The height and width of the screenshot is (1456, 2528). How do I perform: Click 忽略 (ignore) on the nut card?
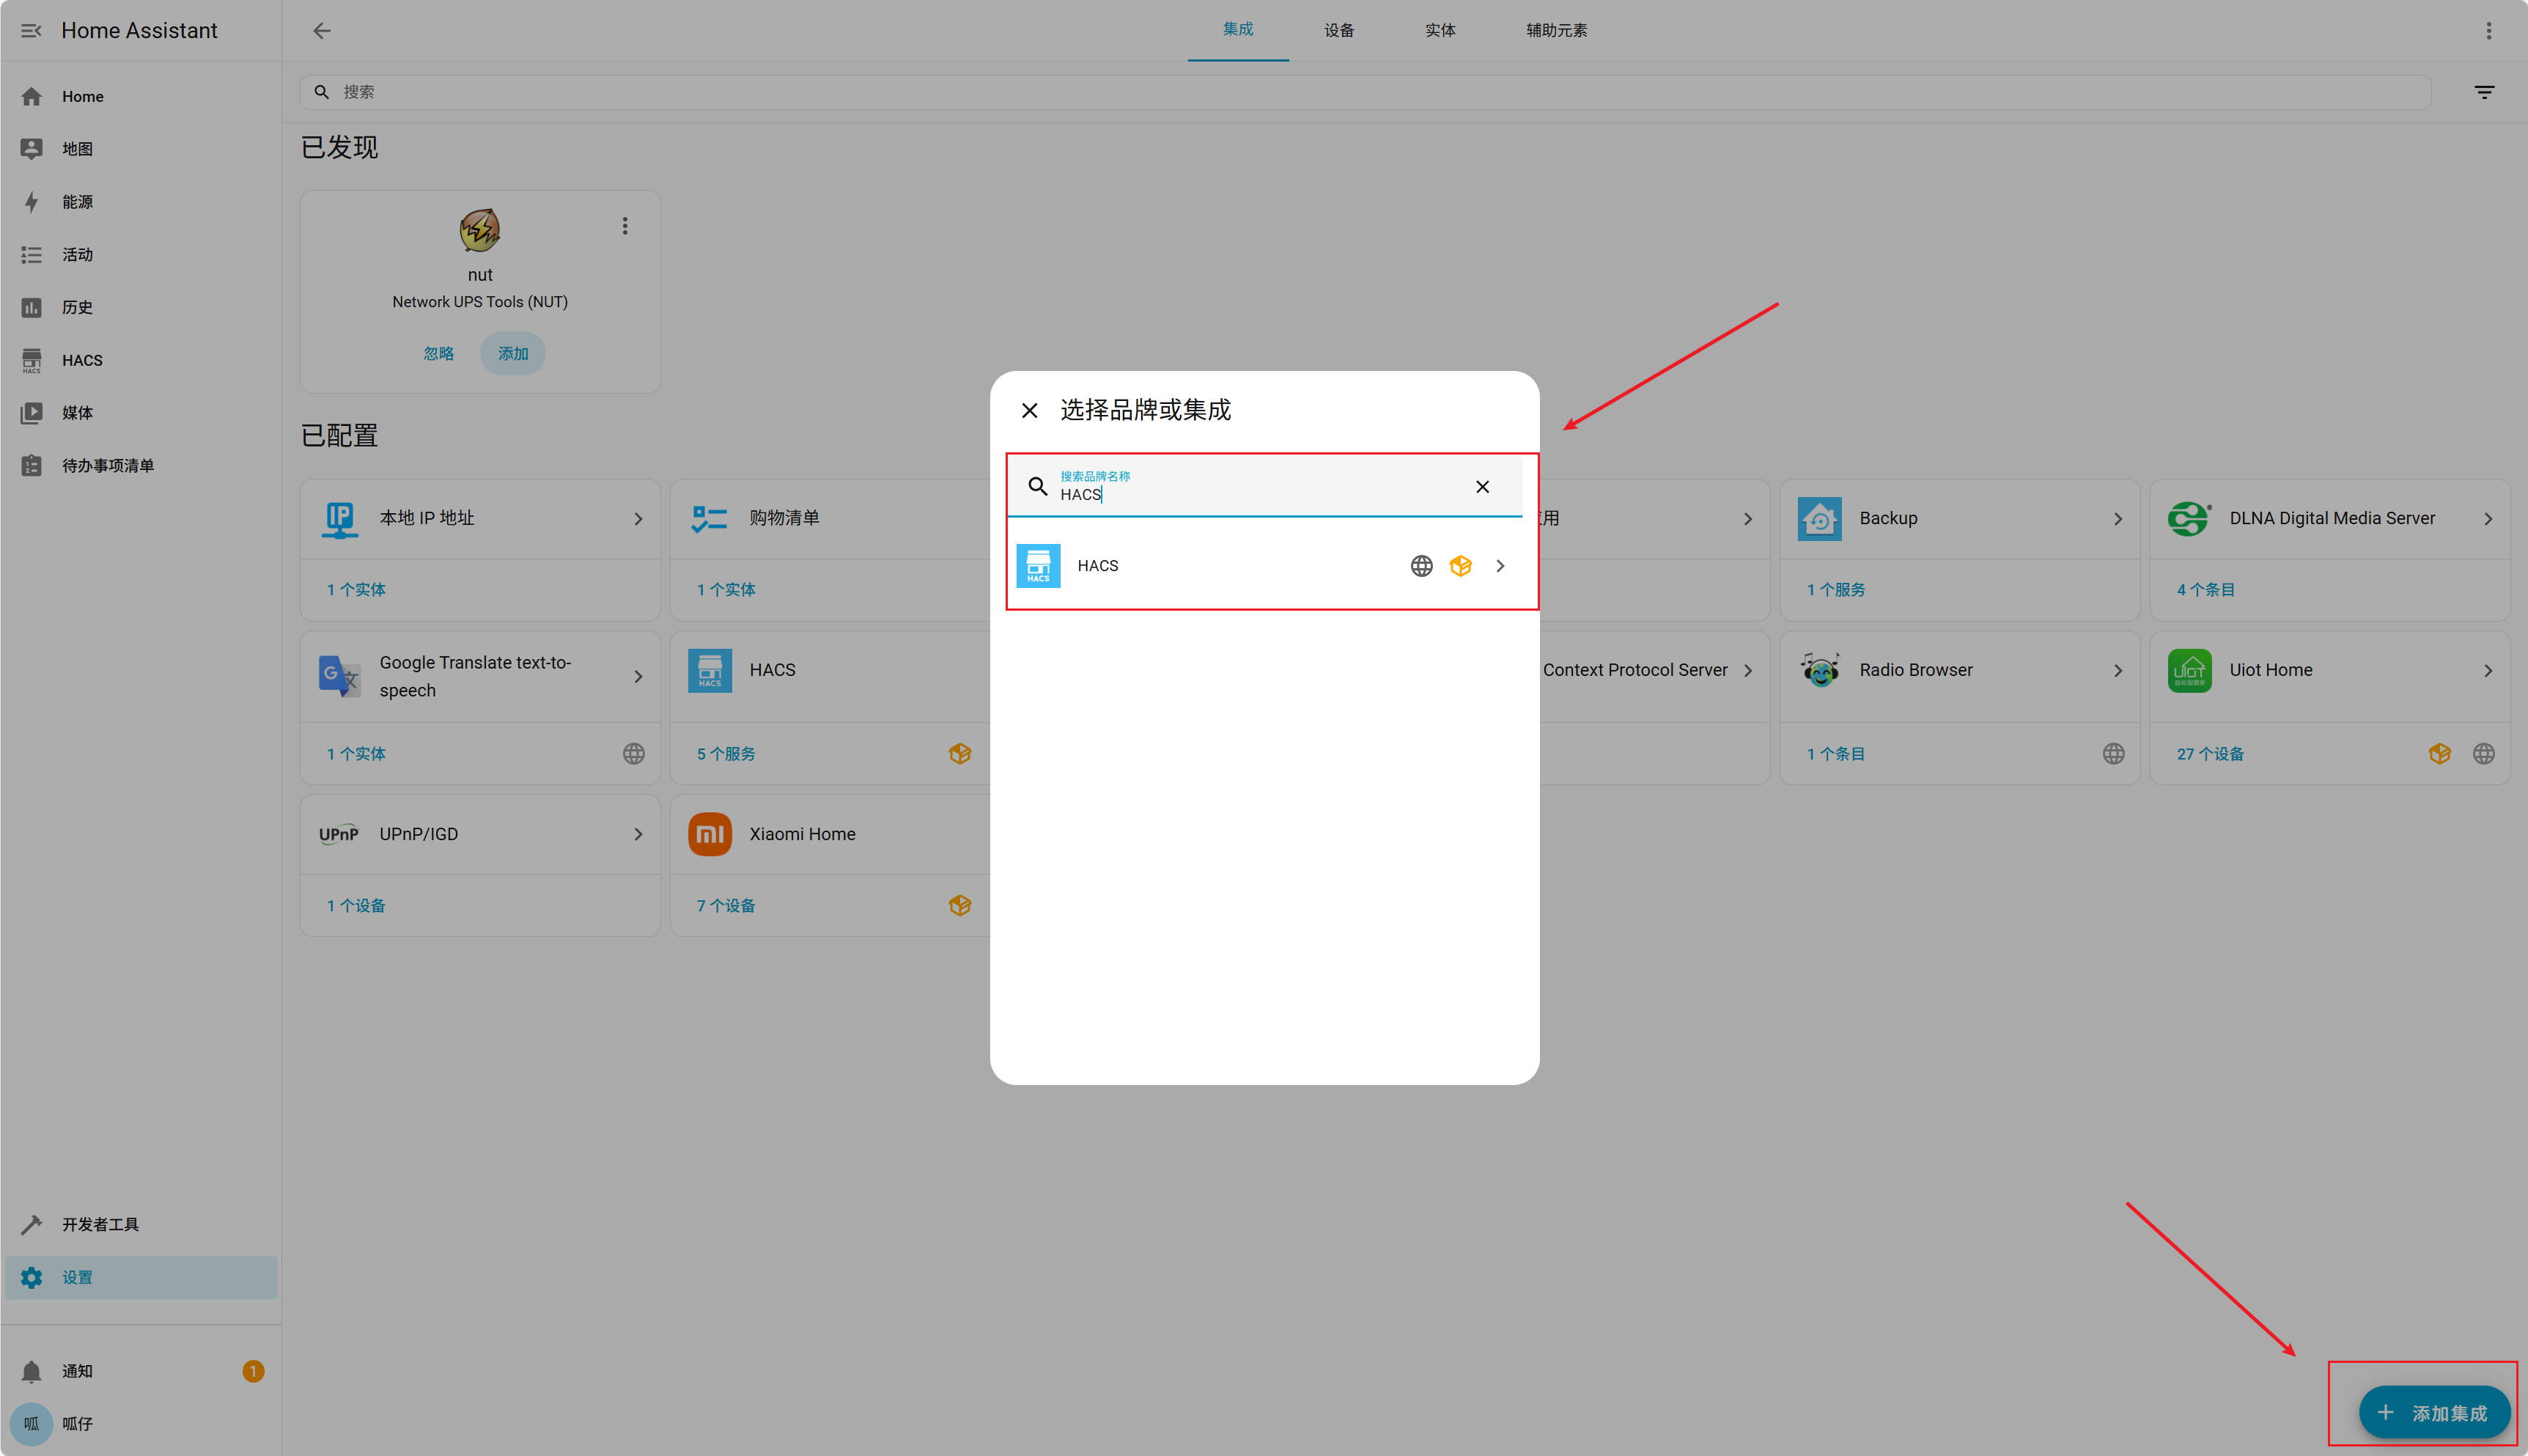438,354
